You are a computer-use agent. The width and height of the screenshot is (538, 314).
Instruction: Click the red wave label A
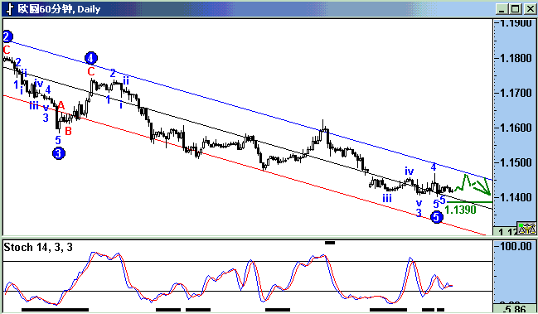coord(61,105)
